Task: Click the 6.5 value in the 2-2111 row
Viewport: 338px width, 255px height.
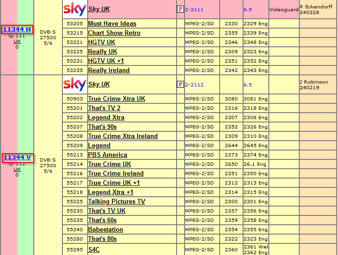Action: [x=248, y=9]
